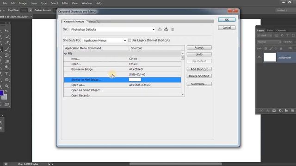Click the Cancel button

click(227, 28)
